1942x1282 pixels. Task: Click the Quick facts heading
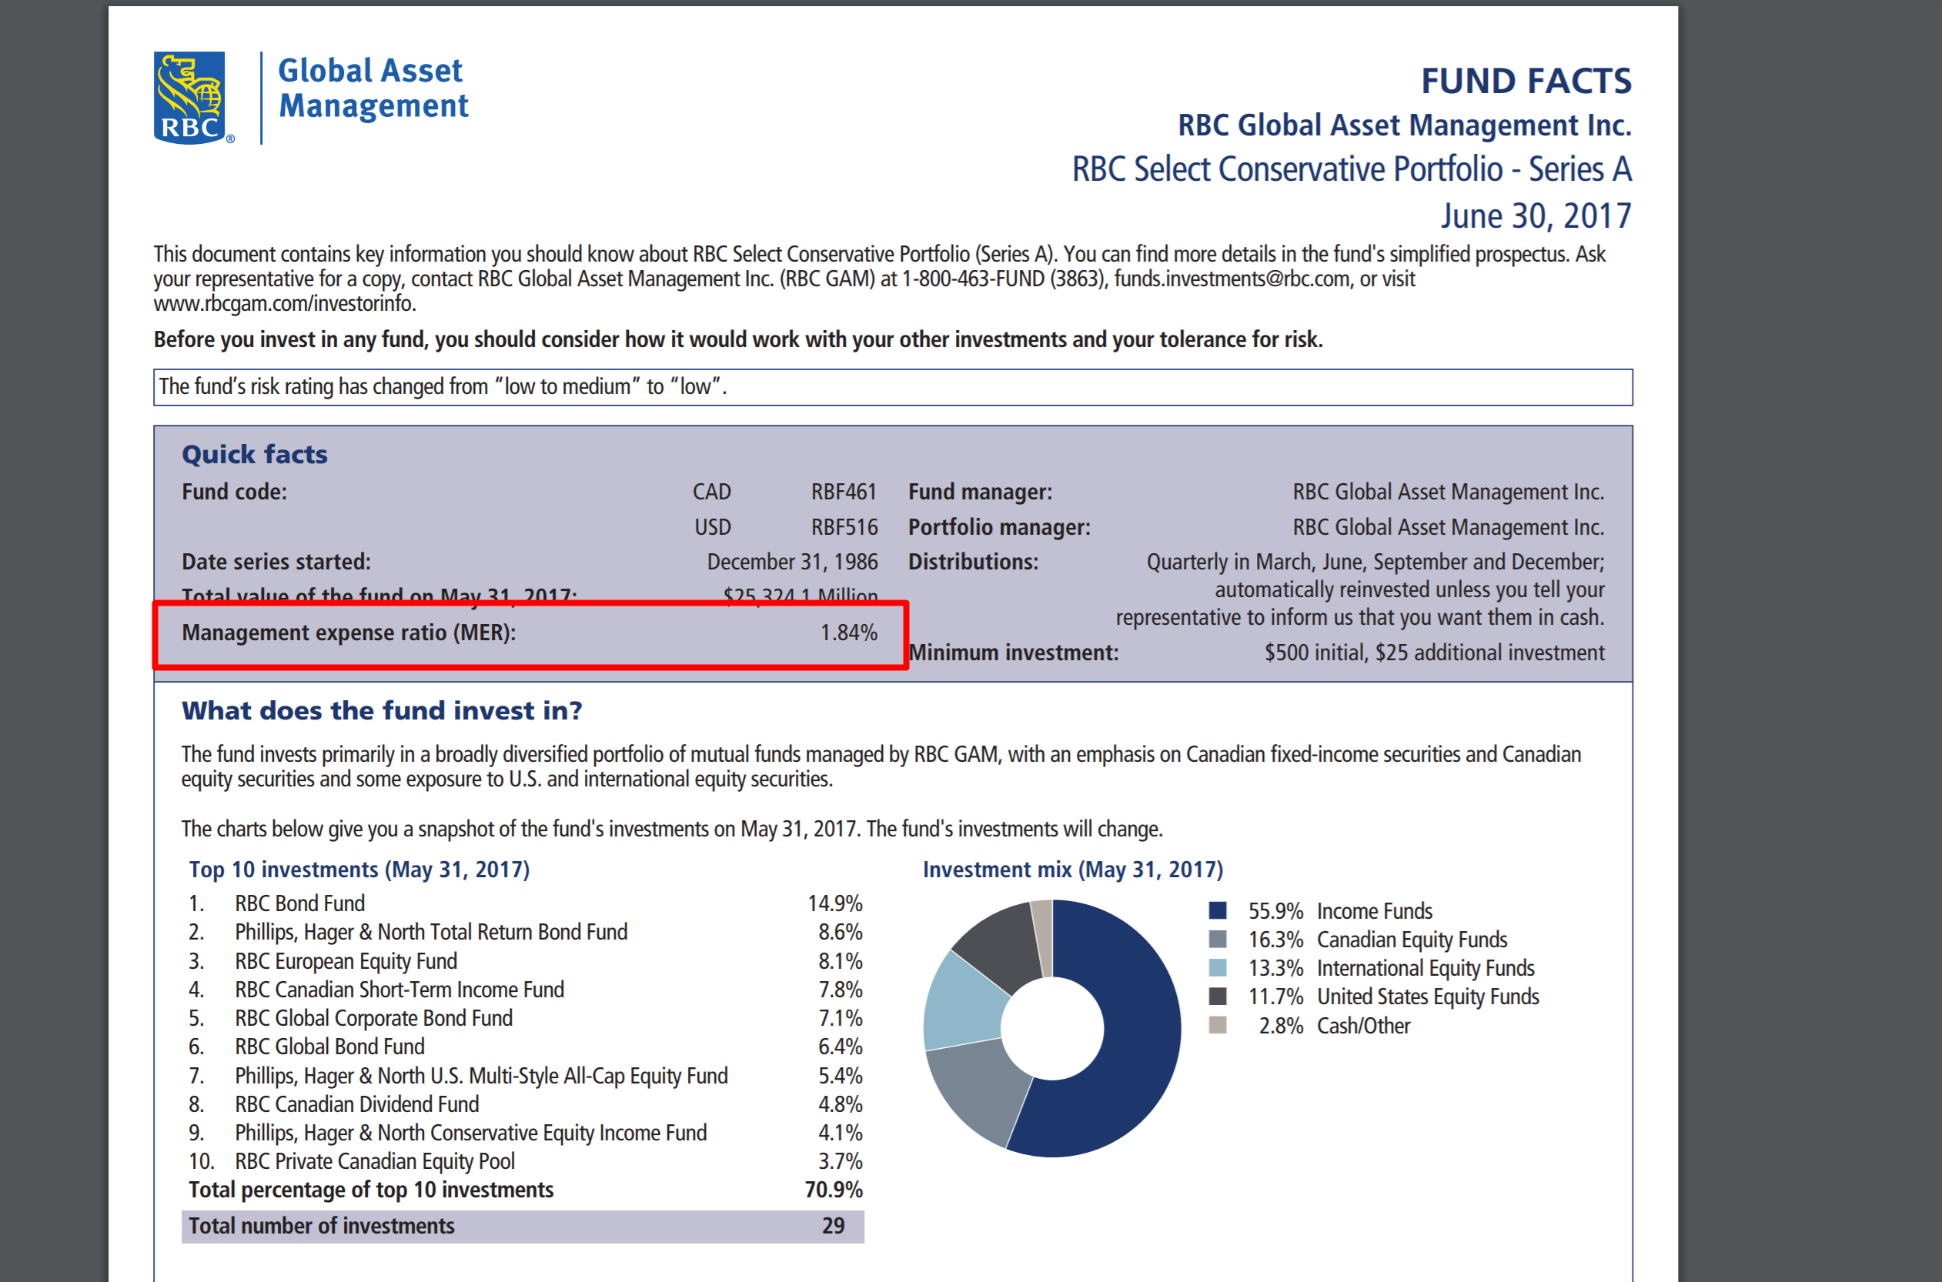click(254, 455)
